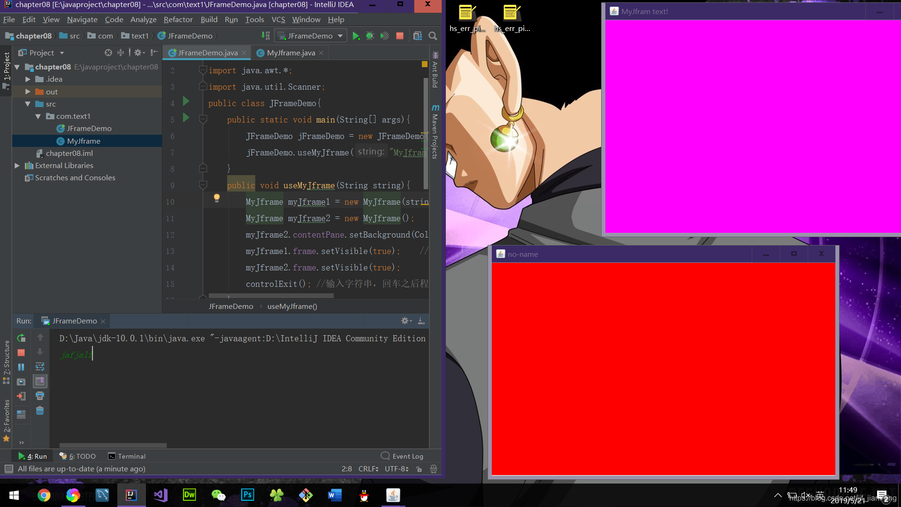
Task: Expand out folder node
Action: click(x=28, y=92)
